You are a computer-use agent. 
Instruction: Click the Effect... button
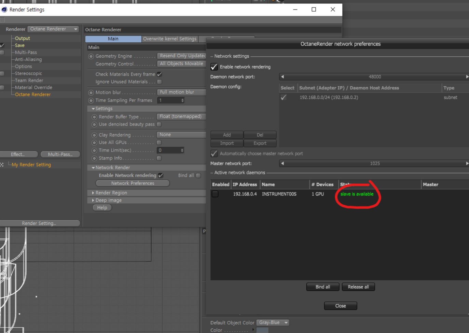18,155
